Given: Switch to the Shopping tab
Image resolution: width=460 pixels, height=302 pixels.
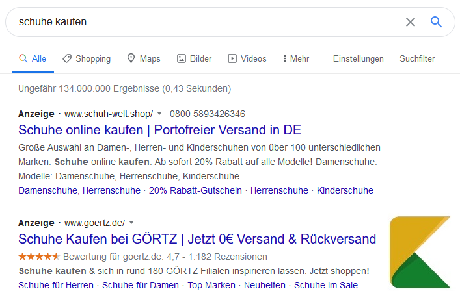Looking at the screenshot, I should click(x=87, y=59).
